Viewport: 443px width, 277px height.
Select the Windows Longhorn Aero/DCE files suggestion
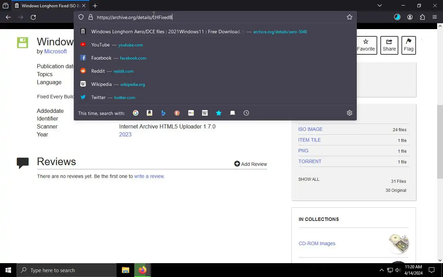[215, 32]
